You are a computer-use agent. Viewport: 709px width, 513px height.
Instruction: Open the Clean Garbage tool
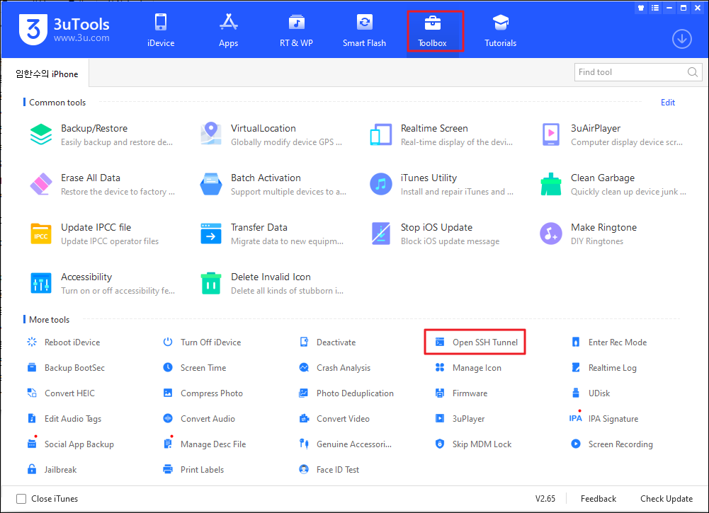point(613,184)
